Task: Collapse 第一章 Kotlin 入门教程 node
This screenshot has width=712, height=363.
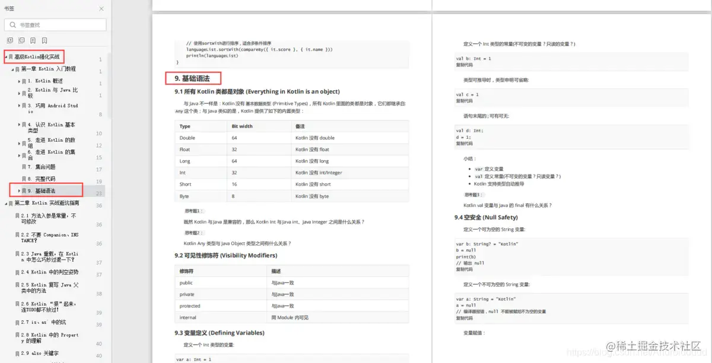Action: click(x=12, y=69)
